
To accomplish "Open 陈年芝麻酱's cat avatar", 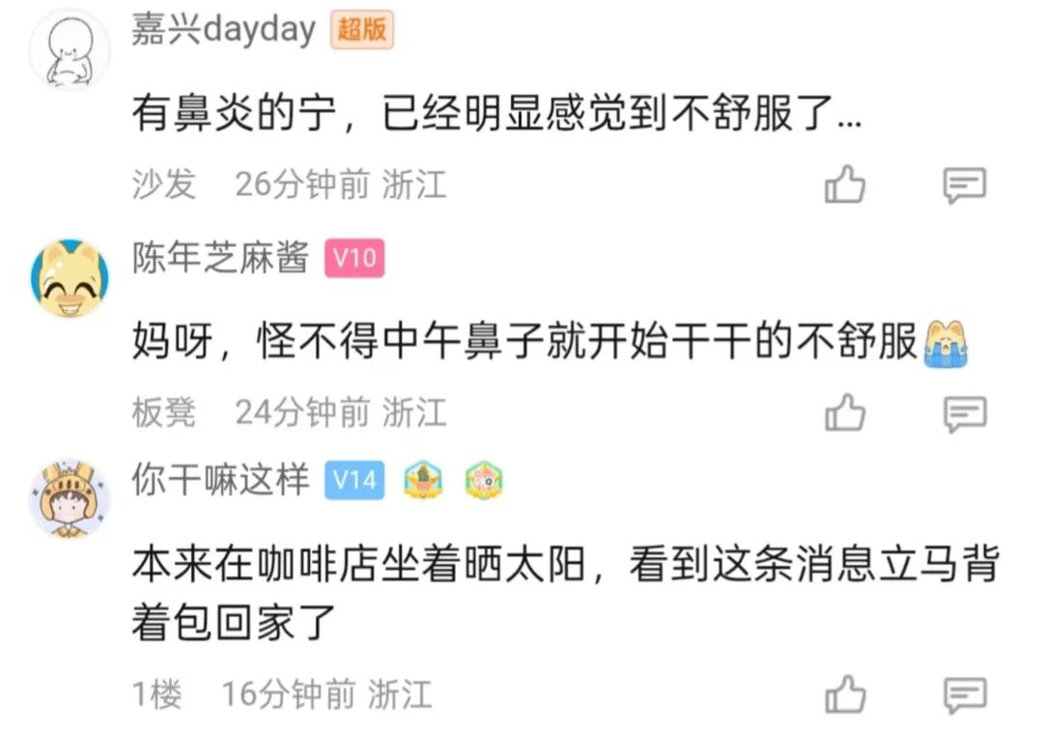I will click(70, 279).
